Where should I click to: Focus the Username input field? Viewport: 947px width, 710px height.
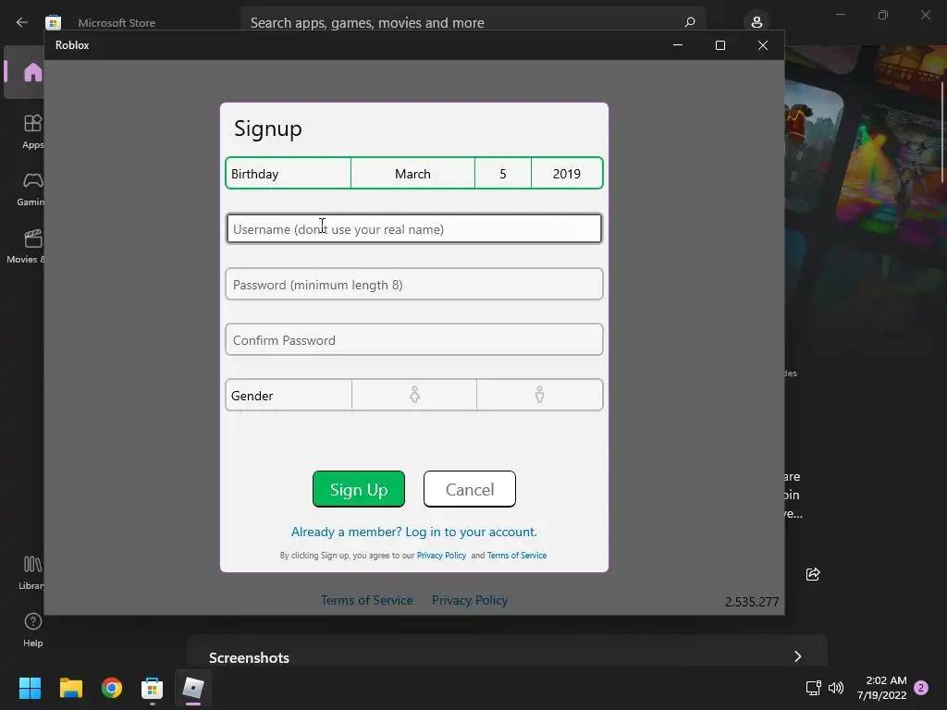pos(414,229)
